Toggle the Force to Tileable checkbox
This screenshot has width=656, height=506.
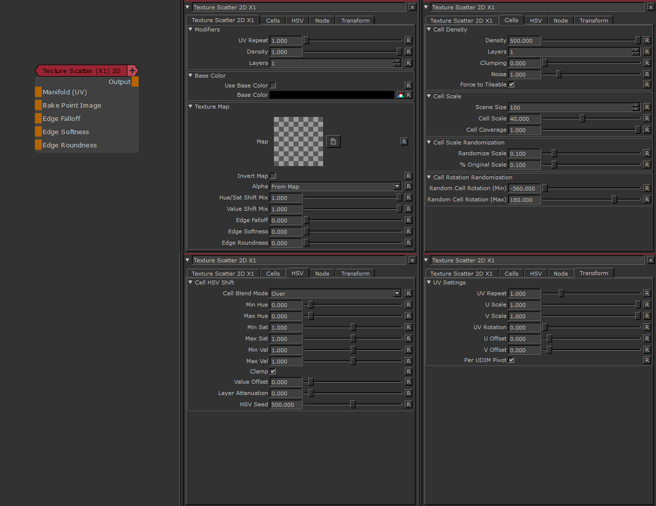pyautogui.click(x=511, y=84)
